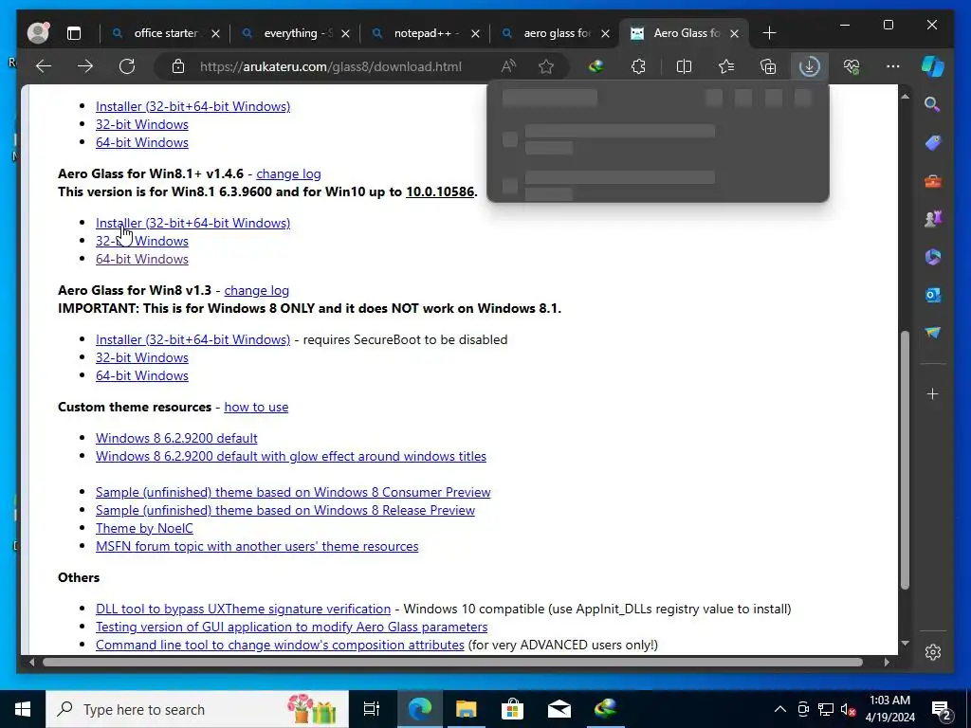Open Collections panel
The height and width of the screenshot is (728, 971).
(x=768, y=66)
